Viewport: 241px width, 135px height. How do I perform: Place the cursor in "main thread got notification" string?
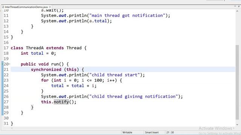coord(127,15)
